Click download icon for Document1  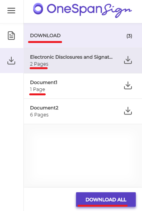tap(128, 86)
